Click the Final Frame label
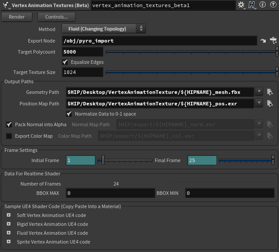Image resolution: width=279 pixels, height=252 pixels. coord(168,160)
